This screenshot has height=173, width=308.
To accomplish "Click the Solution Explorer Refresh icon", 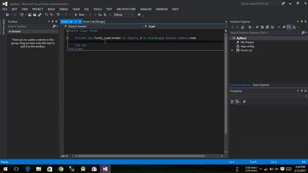I will (x=262, y=27).
